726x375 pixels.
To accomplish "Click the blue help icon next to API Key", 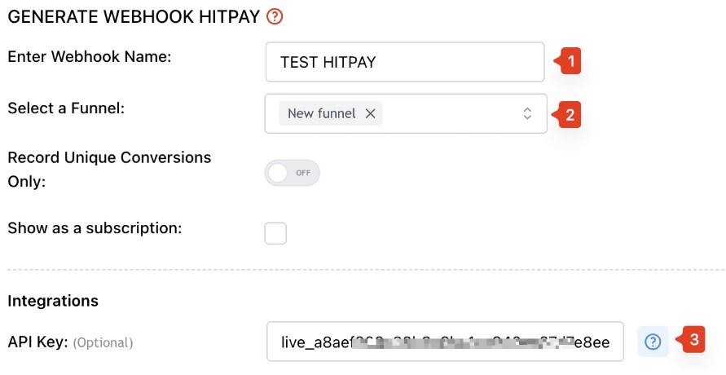I will pyautogui.click(x=653, y=342).
